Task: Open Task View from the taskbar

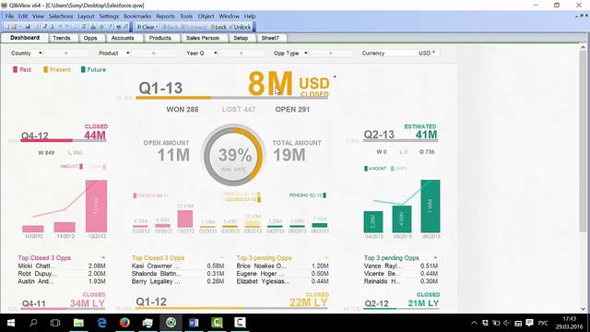Action: point(55,323)
